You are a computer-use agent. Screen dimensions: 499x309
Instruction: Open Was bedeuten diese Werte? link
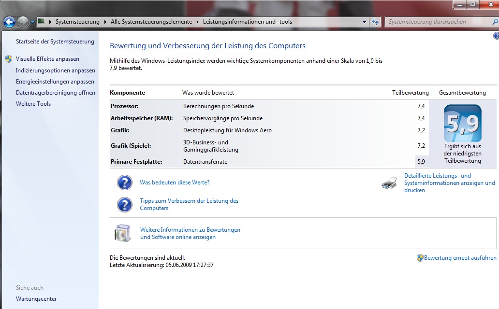click(x=175, y=183)
